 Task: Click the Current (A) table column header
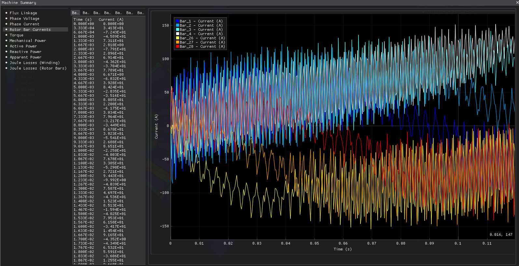pyautogui.click(x=111, y=19)
